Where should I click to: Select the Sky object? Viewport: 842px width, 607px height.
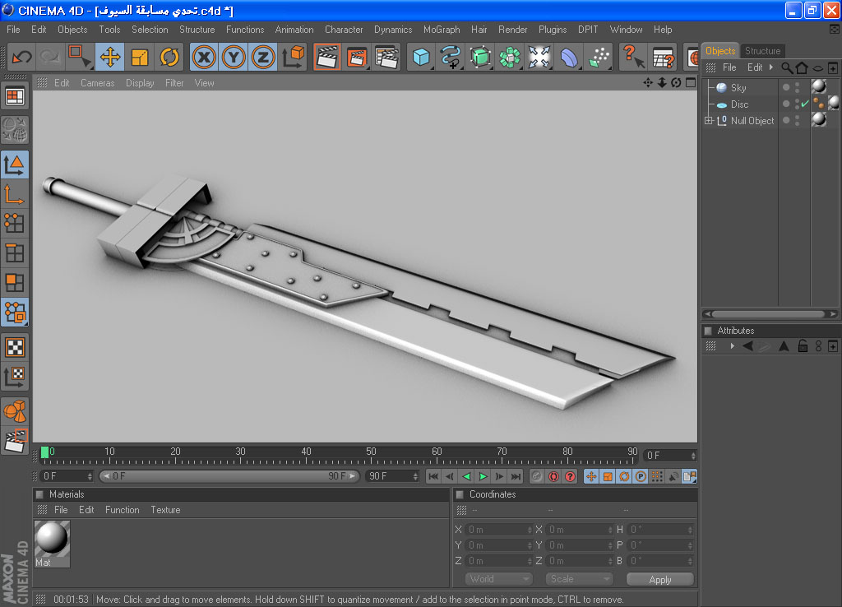point(738,87)
